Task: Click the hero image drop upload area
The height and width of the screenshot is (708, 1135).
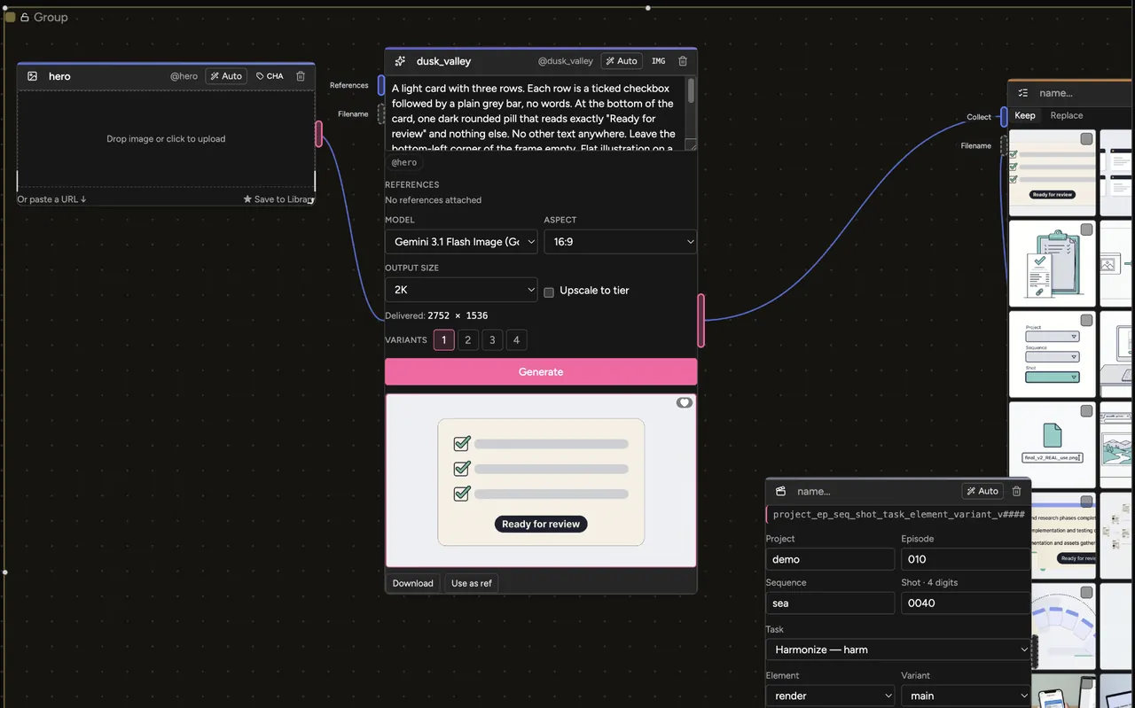Action: tap(166, 139)
